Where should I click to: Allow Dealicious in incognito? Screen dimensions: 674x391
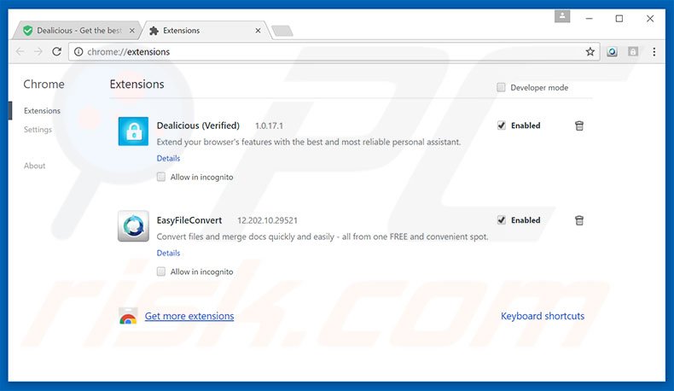tap(160, 177)
